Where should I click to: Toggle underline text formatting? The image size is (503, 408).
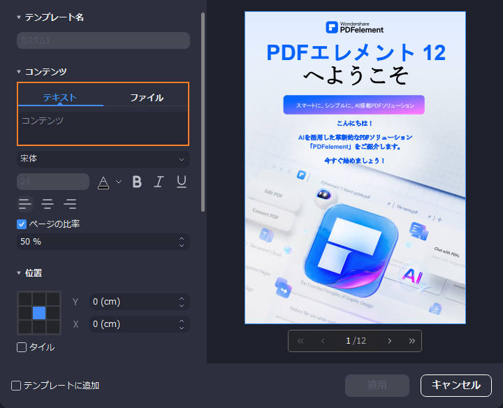point(182,182)
